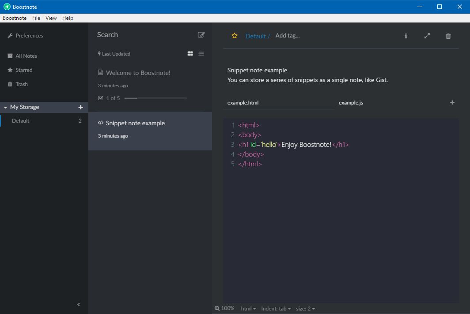Click the Default folder breadcrumb link

click(x=255, y=36)
